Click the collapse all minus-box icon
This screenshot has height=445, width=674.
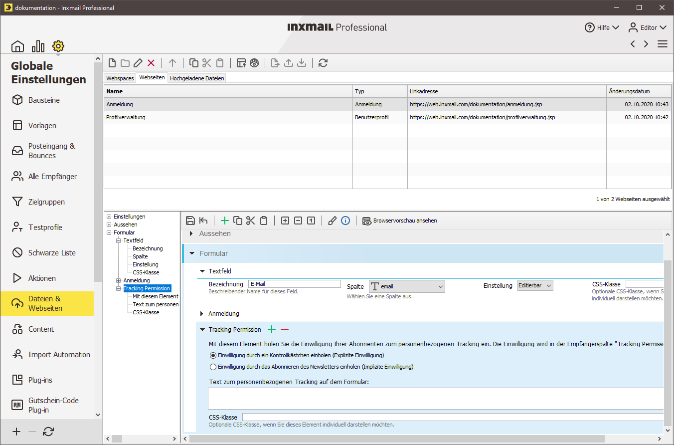[298, 221]
